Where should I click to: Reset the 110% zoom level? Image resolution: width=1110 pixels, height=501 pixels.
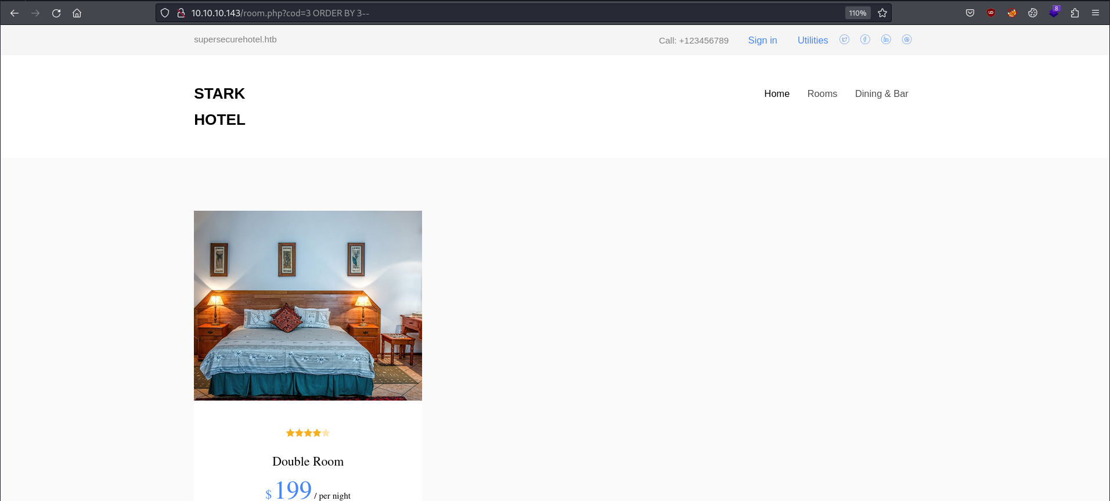[x=857, y=13]
